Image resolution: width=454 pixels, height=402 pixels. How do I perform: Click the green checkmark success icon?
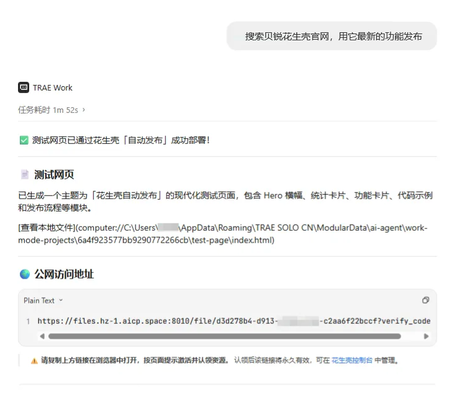pyautogui.click(x=24, y=140)
